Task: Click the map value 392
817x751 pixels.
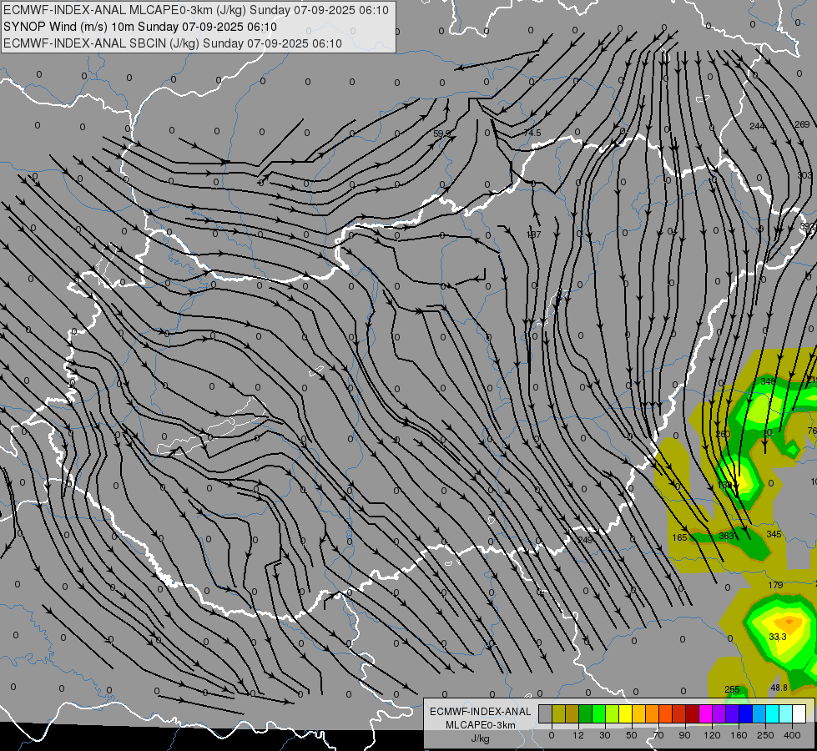Action: [x=807, y=227]
